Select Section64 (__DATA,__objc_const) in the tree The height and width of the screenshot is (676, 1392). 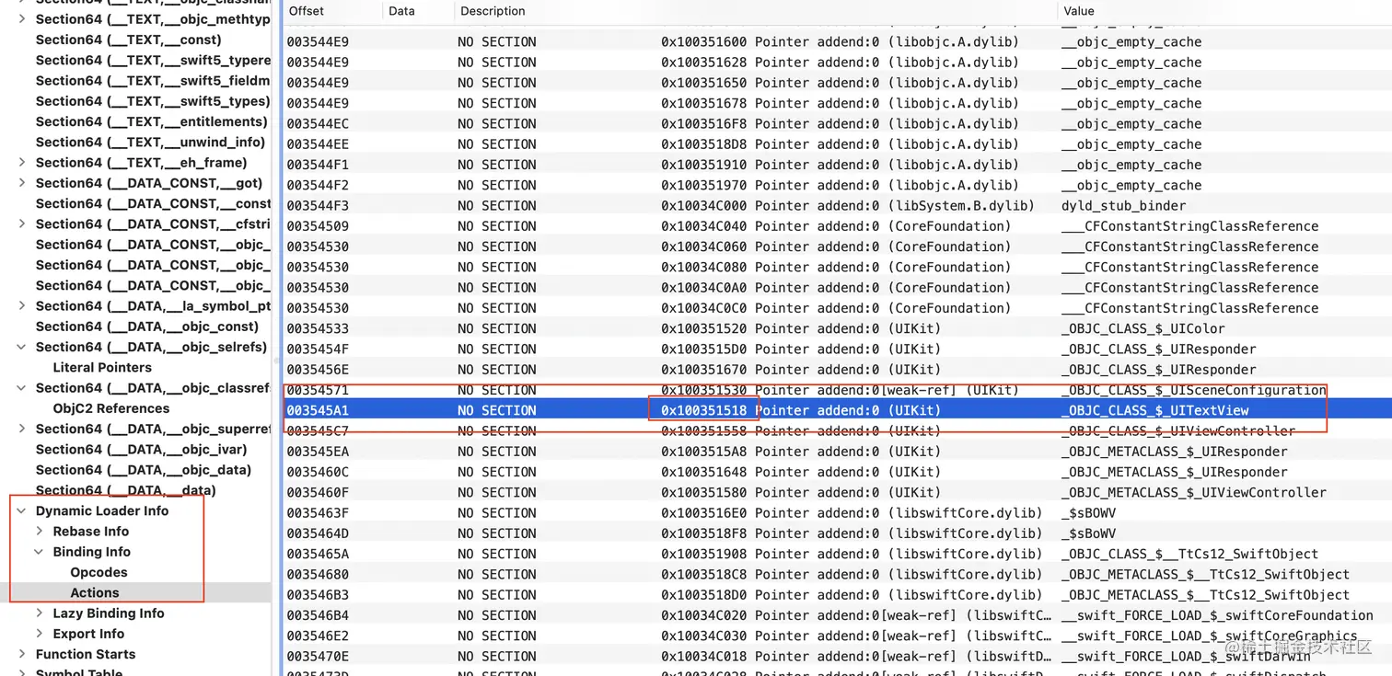tap(147, 327)
